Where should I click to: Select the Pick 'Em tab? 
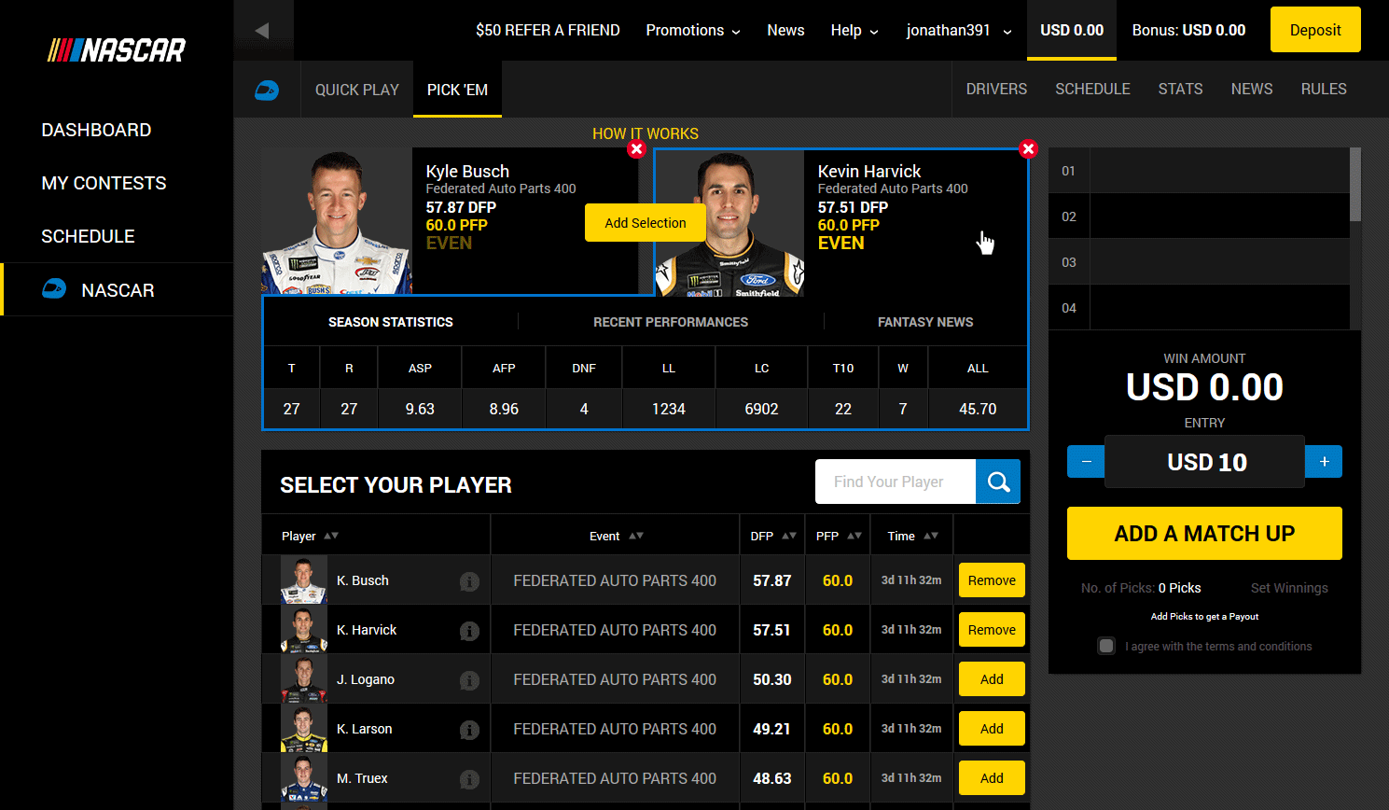click(x=457, y=90)
